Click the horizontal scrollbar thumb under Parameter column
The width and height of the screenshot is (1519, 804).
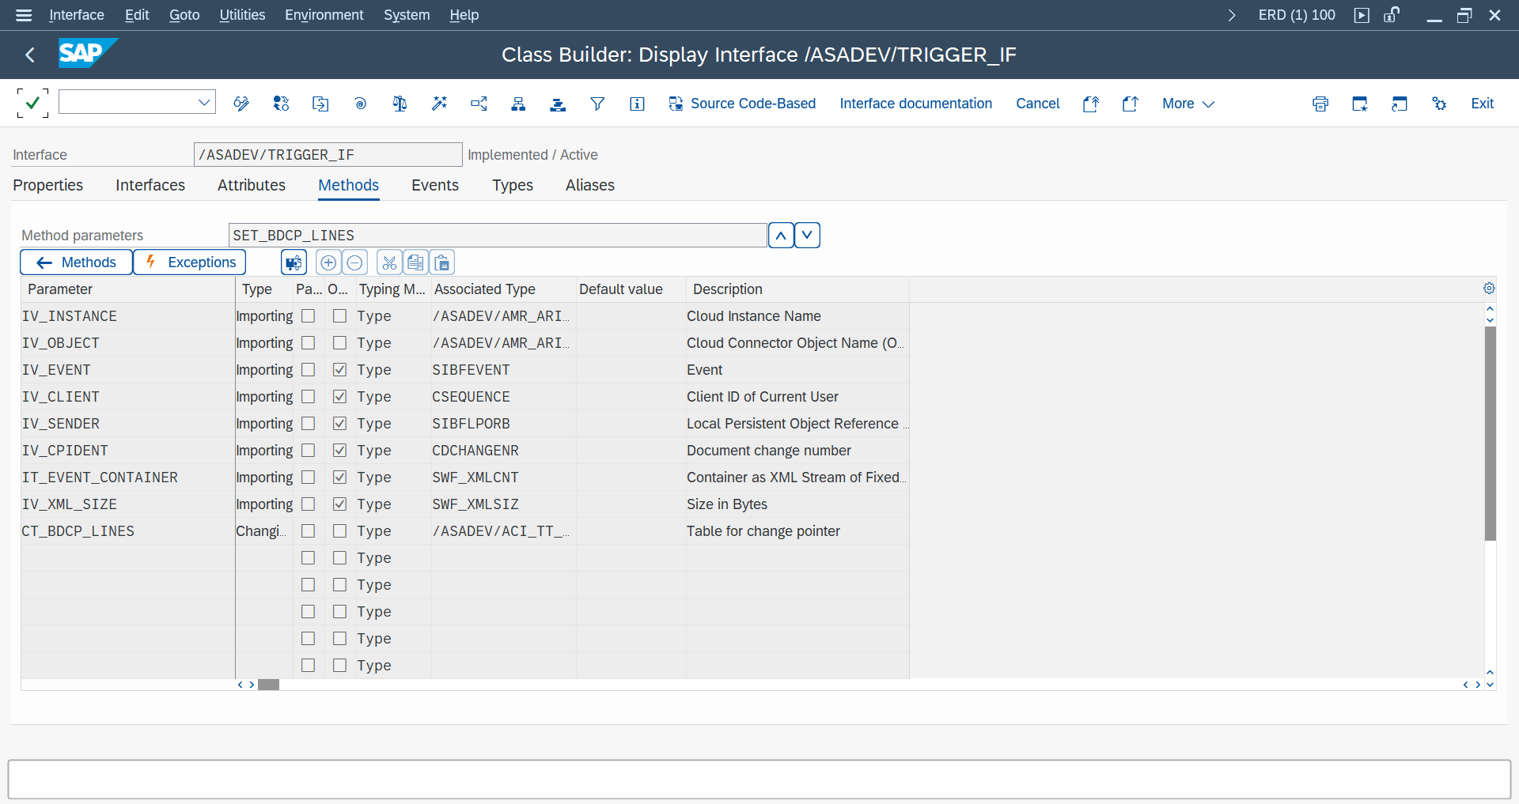pos(269,685)
